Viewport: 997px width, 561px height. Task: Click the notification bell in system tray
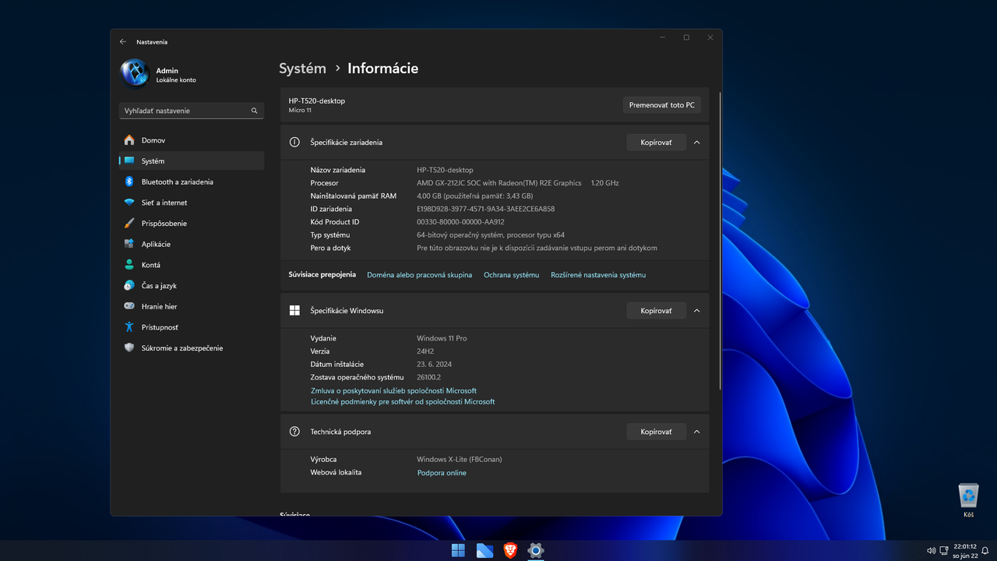985,551
